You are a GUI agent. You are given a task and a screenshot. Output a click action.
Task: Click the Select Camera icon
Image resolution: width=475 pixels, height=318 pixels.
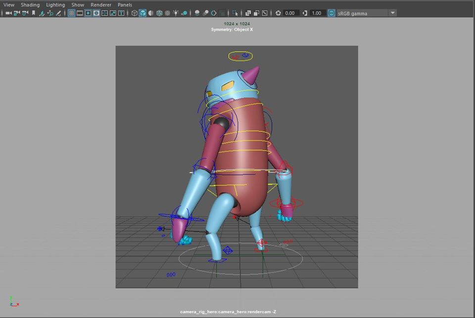coord(8,13)
